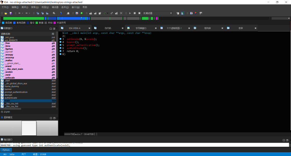Click the jump back arrow icon
Image resolution: width=291 pixels, height=156 pixels.
pyautogui.click(x=19, y=13)
